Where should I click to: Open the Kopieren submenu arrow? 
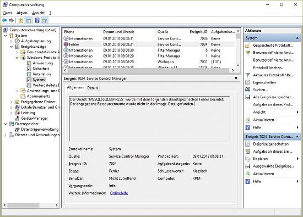297,159
